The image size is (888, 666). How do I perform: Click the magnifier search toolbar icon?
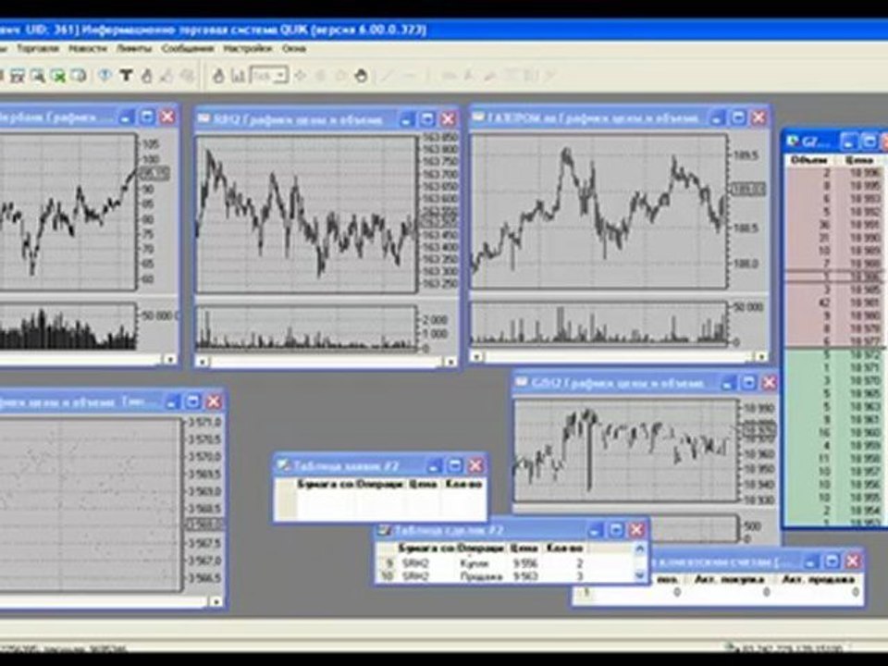[x=37, y=75]
